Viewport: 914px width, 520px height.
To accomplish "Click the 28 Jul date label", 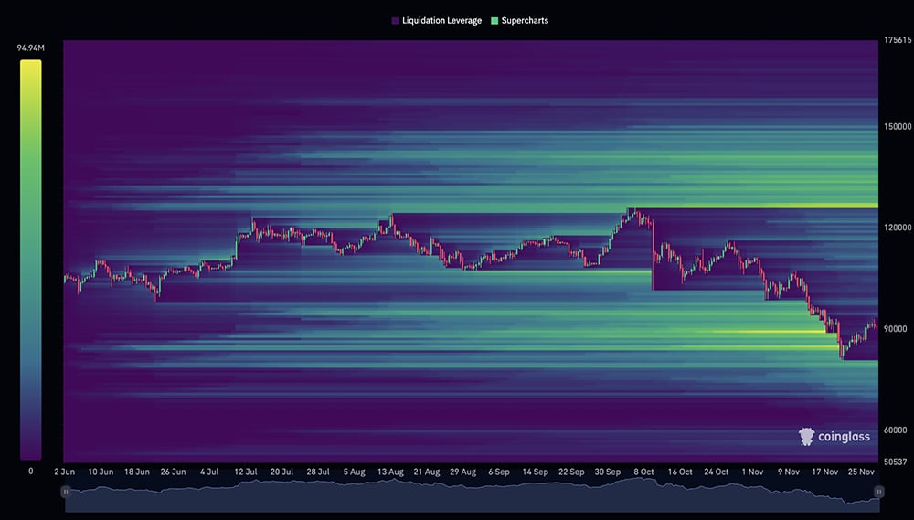I will (x=318, y=472).
